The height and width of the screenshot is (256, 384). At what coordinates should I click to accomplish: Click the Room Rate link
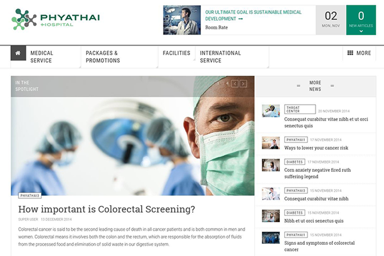pyautogui.click(x=217, y=27)
